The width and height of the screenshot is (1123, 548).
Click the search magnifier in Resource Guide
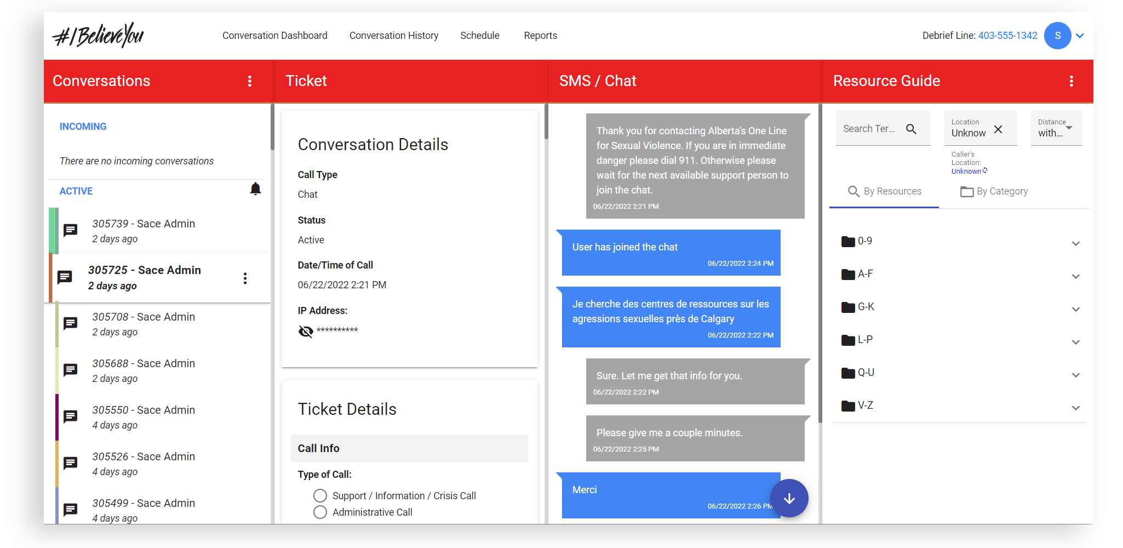click(911, 129)
